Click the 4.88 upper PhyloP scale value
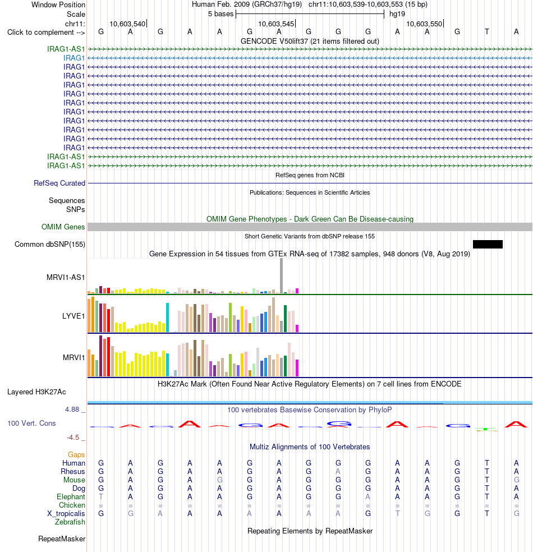Image resolution: width=533 pixels, height=552 pixels. [72, 410]
